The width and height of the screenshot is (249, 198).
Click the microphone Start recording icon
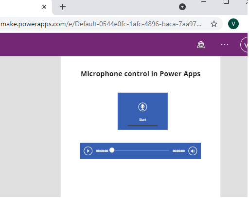(142, 107)
